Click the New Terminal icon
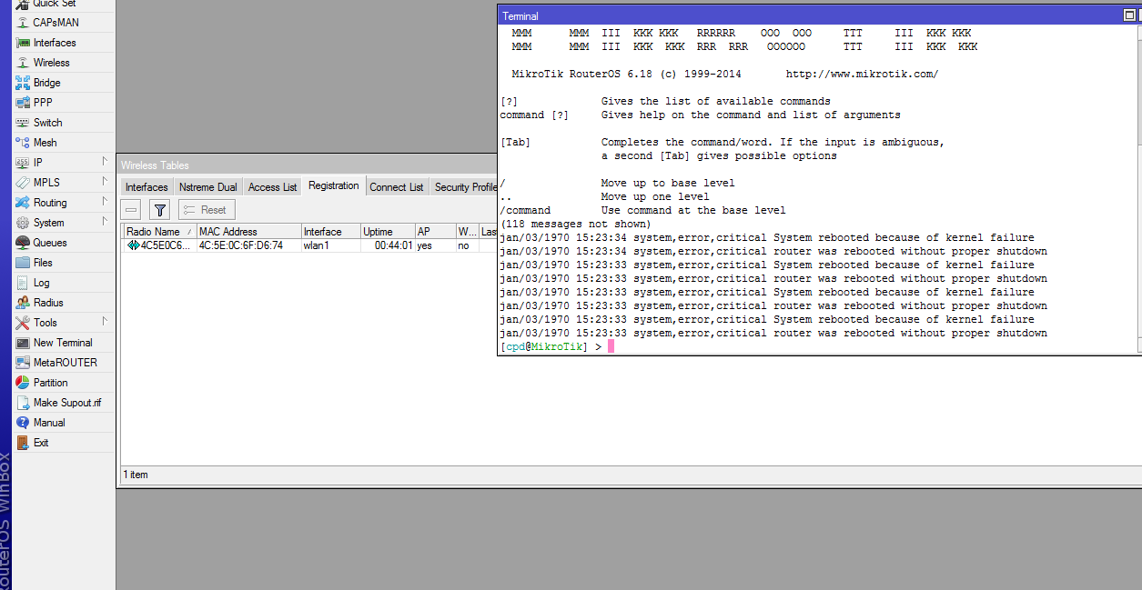Image resolution: width=1142 pixels, height=590 pixels. pos(23,343)
